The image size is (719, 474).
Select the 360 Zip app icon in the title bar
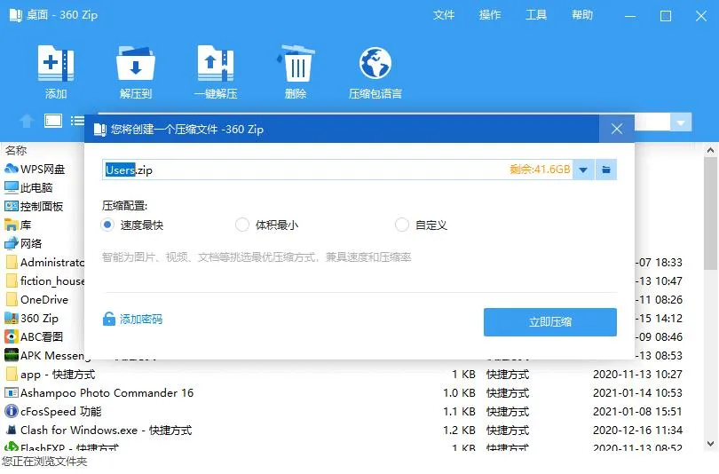pos(16,15)
